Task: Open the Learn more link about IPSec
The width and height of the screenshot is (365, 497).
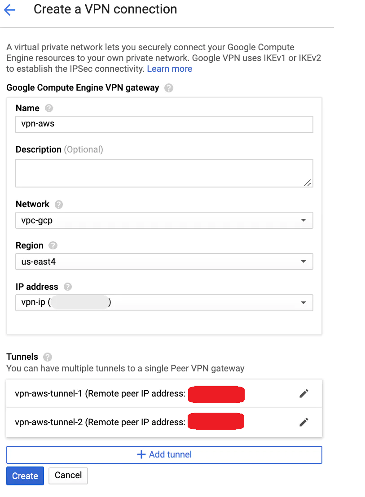Action: [169, 69]
